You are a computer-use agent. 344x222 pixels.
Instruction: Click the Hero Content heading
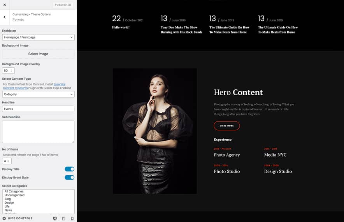pos(238,92)
